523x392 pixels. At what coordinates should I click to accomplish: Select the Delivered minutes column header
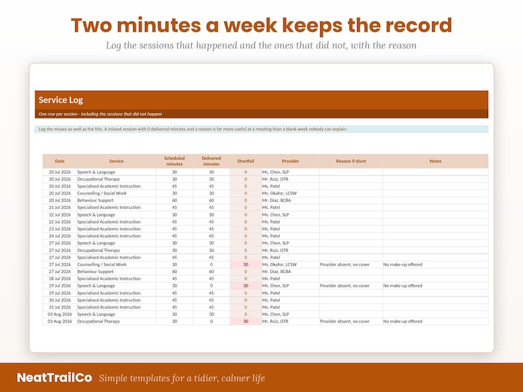click(211, 161)
